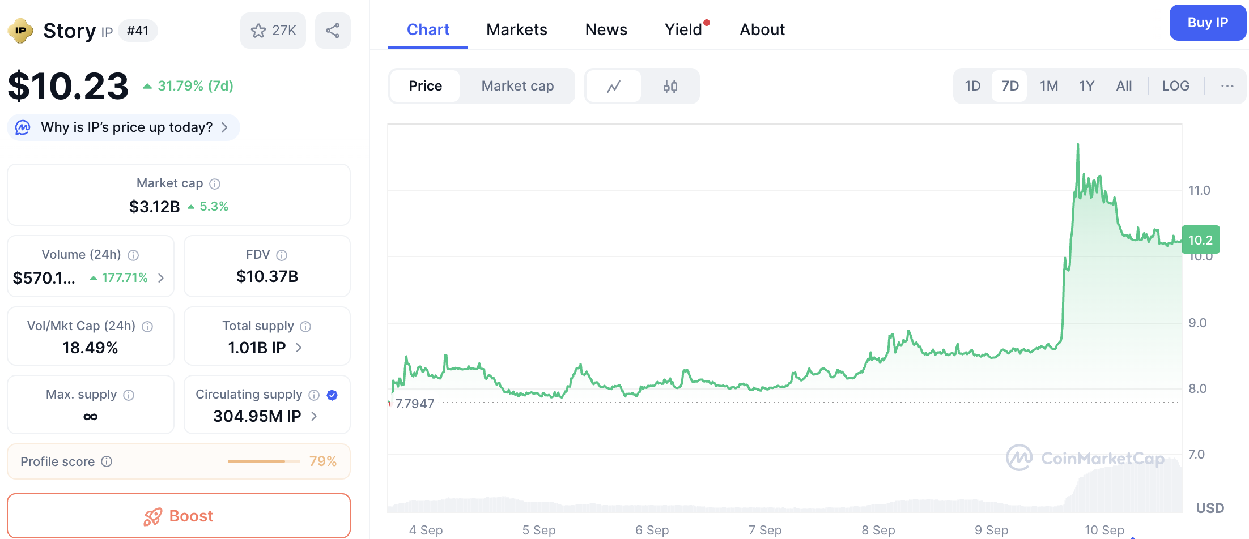Expand the Total supply breakdown chevron

click(x=299, y=348)
